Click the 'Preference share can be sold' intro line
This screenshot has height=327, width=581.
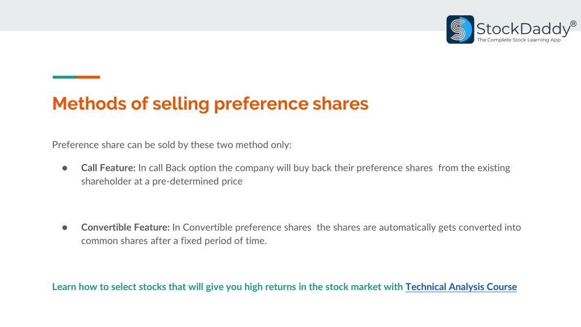pos(172,145)
